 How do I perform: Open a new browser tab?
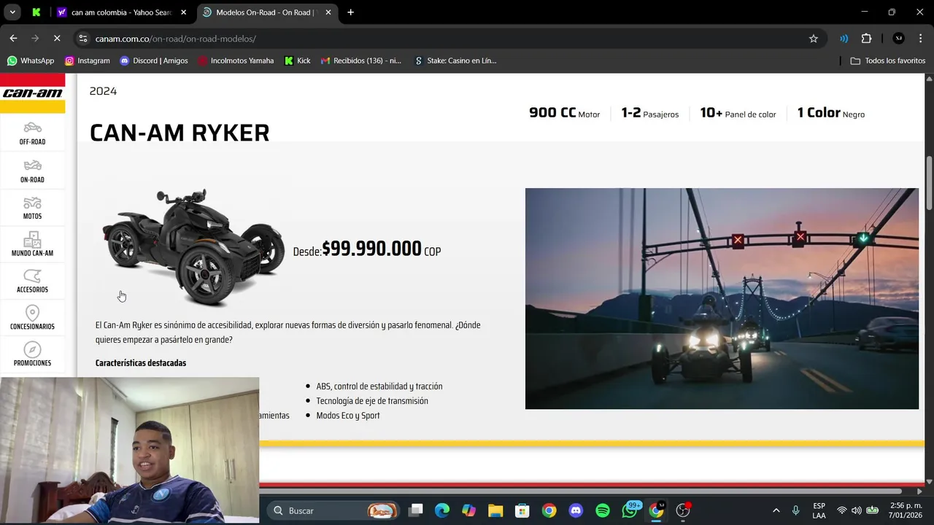click(350, 12)
